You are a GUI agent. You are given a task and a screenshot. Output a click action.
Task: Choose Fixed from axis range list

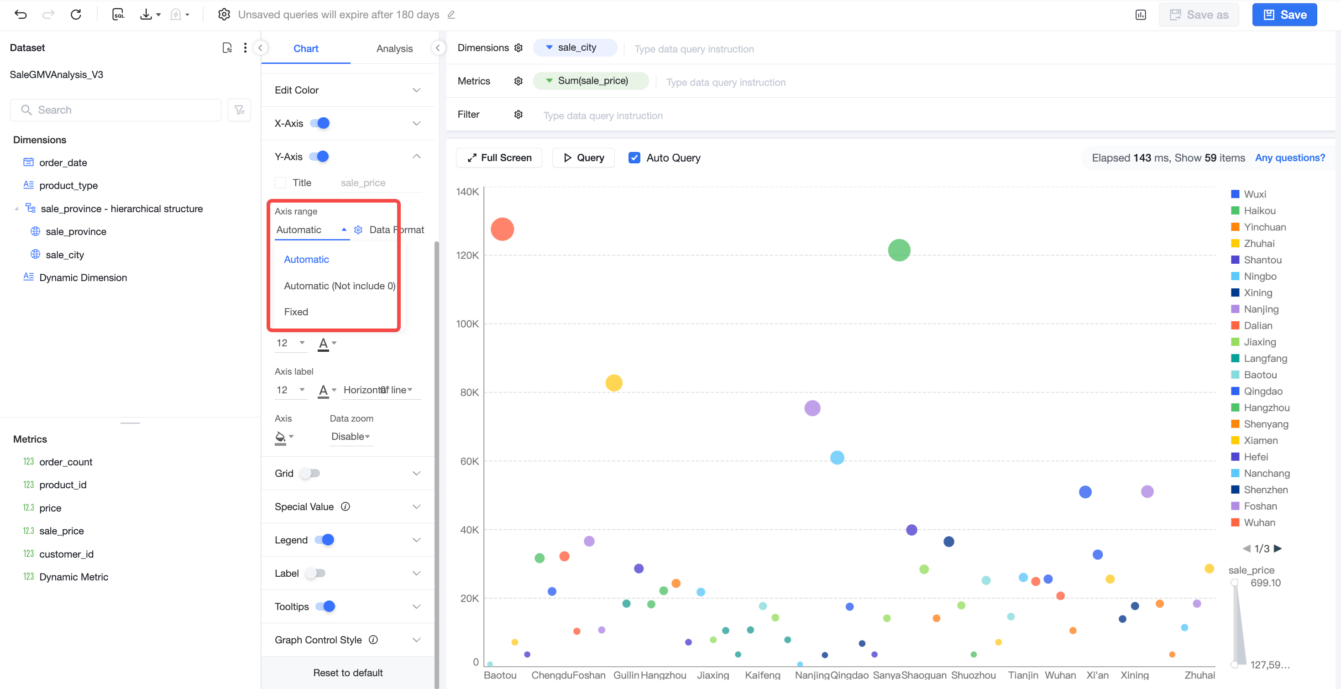(296, 312)
